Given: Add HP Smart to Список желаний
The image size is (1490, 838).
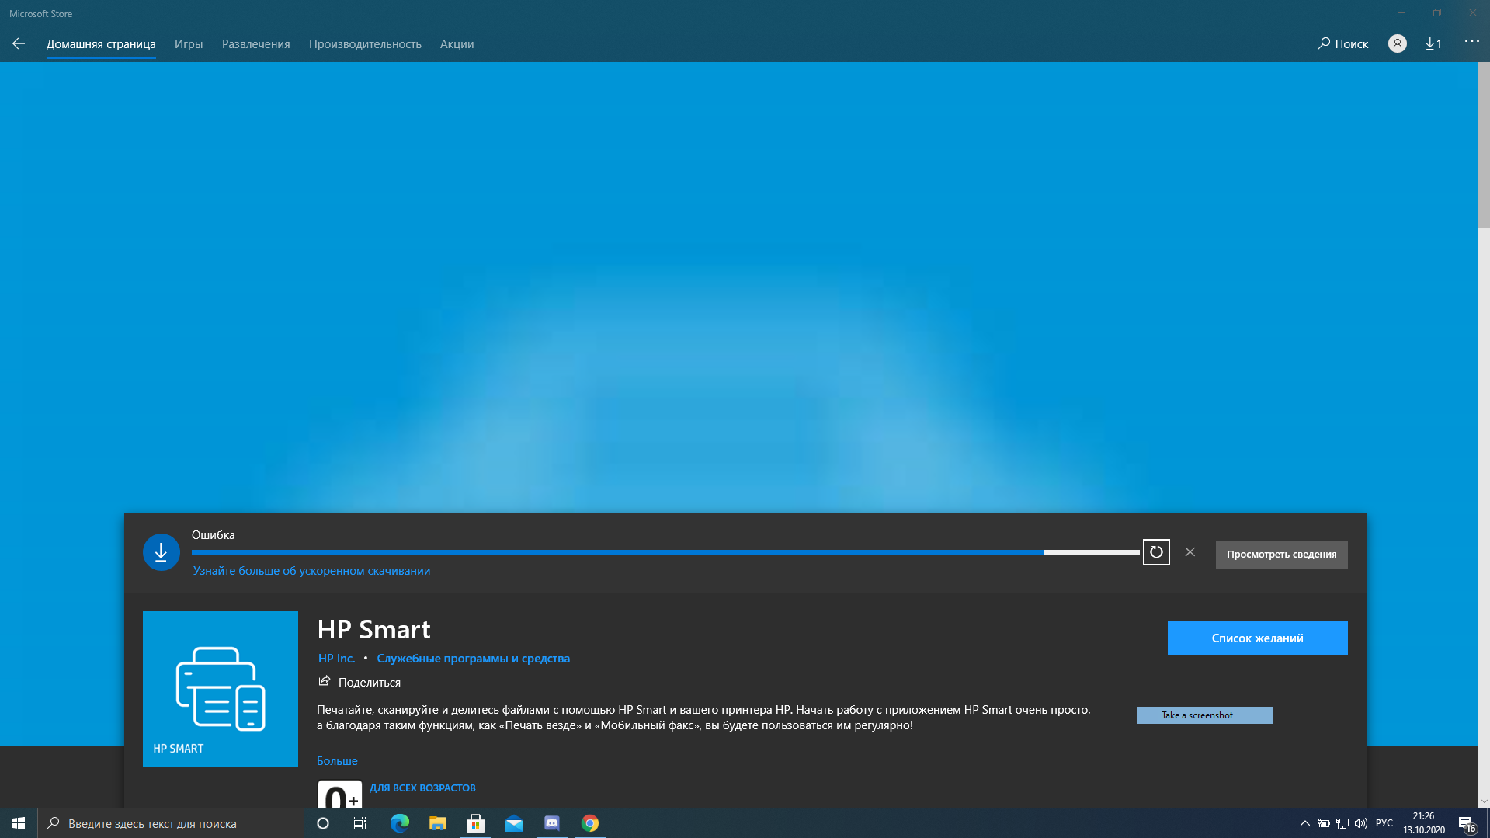Looking at the screenshot, I should [x=1257, y=638].
